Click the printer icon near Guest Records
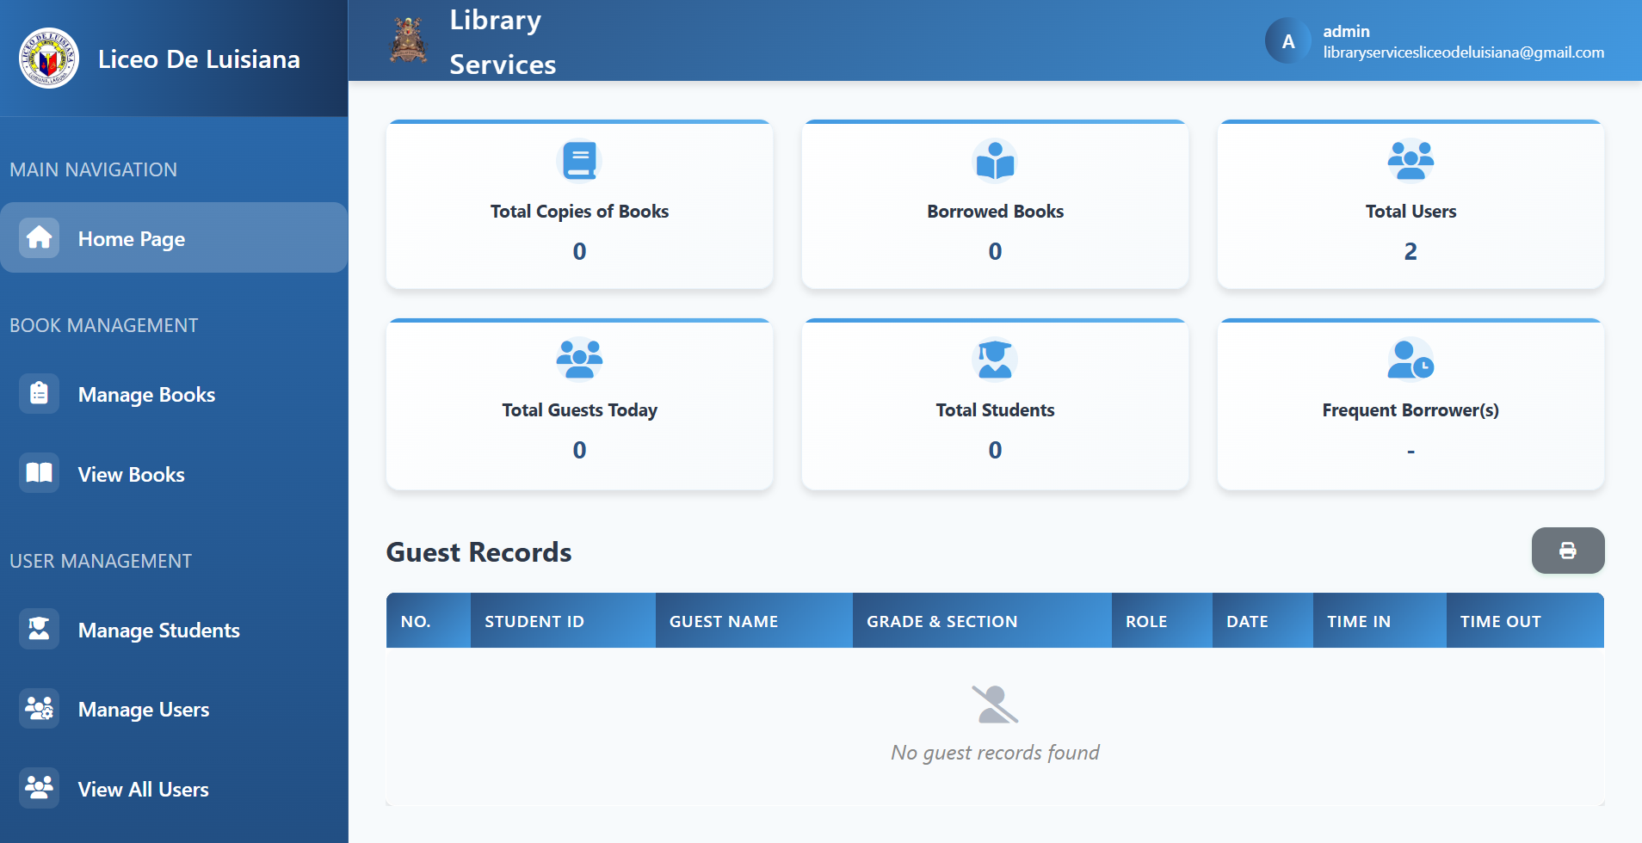 1567,551
